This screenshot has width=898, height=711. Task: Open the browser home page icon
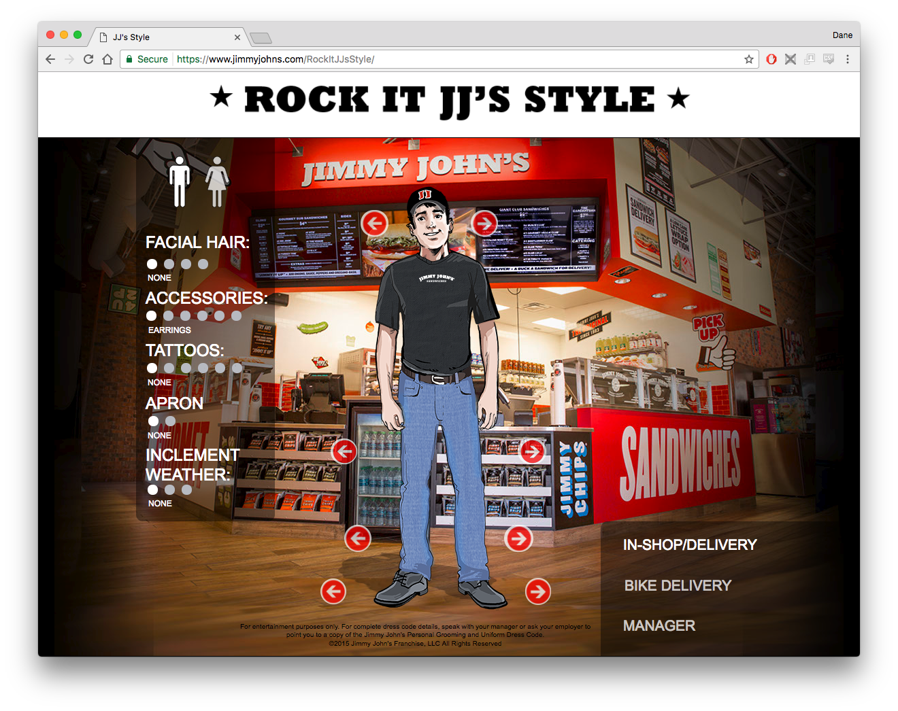[x=107, y=59]
